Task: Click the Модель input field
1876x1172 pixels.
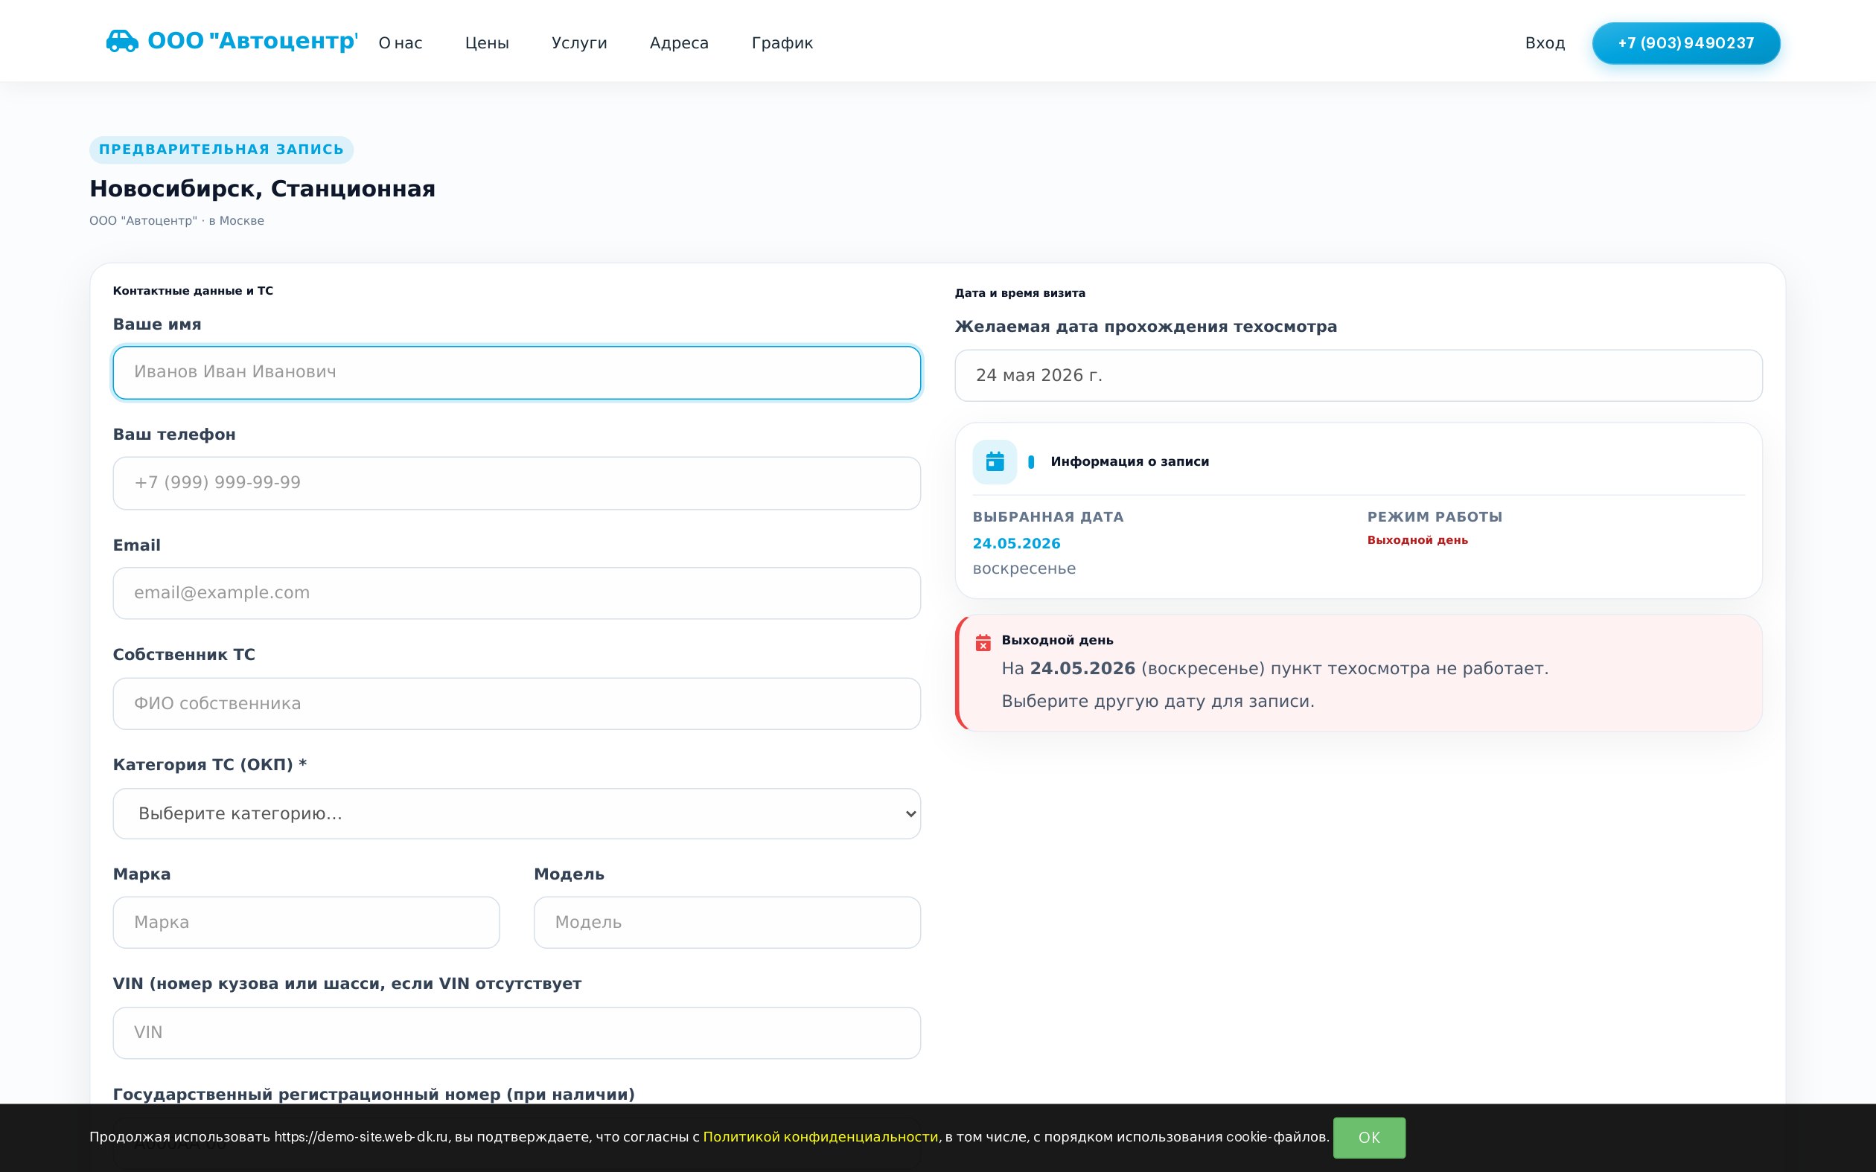Action: (727, 923)
